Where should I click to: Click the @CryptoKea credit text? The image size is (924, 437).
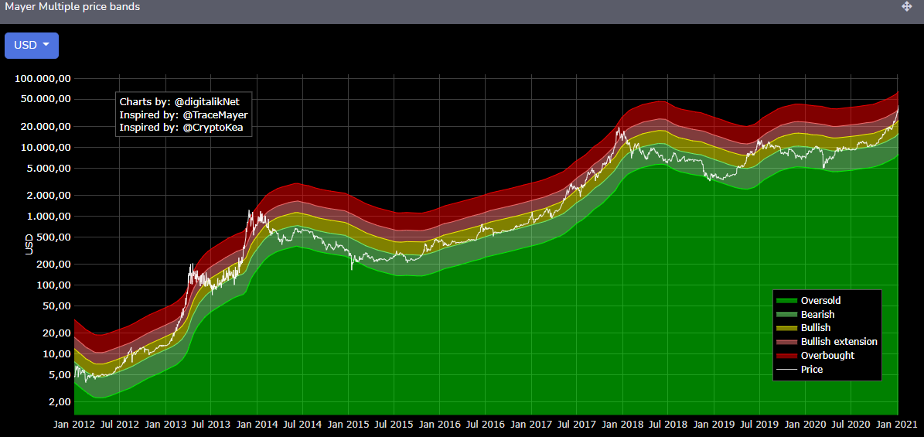point(213,128)
